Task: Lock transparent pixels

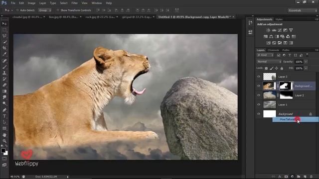Action: coord(266,69)
